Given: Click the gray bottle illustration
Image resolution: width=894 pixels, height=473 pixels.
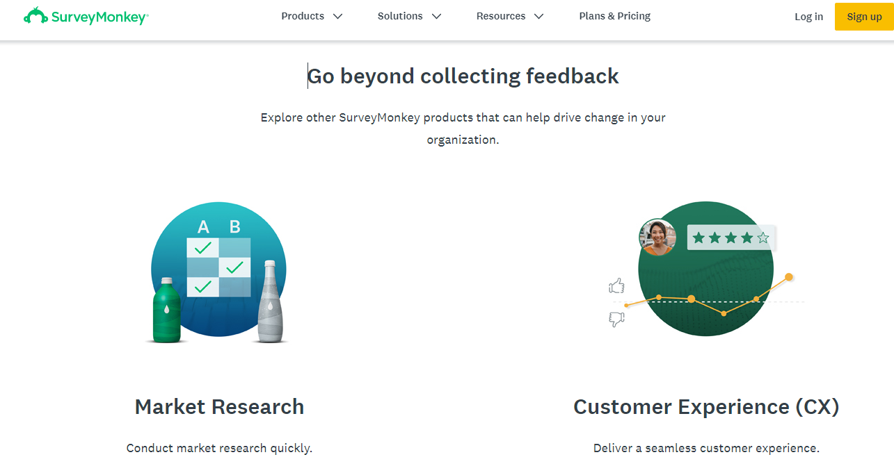Looking at the screenshot, I should 270,301.
